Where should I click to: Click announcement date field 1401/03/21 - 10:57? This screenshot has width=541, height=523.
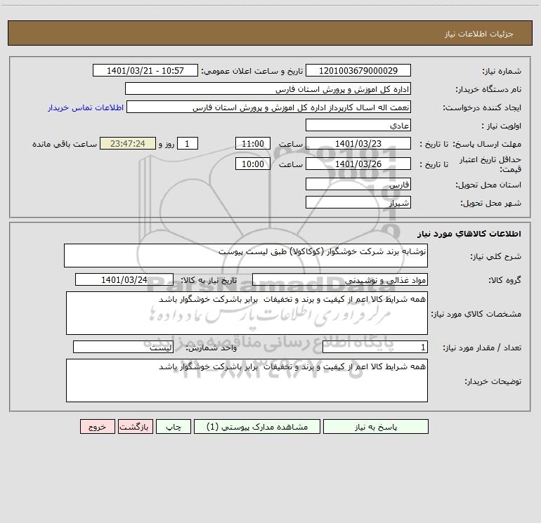(x=145, y=70)
